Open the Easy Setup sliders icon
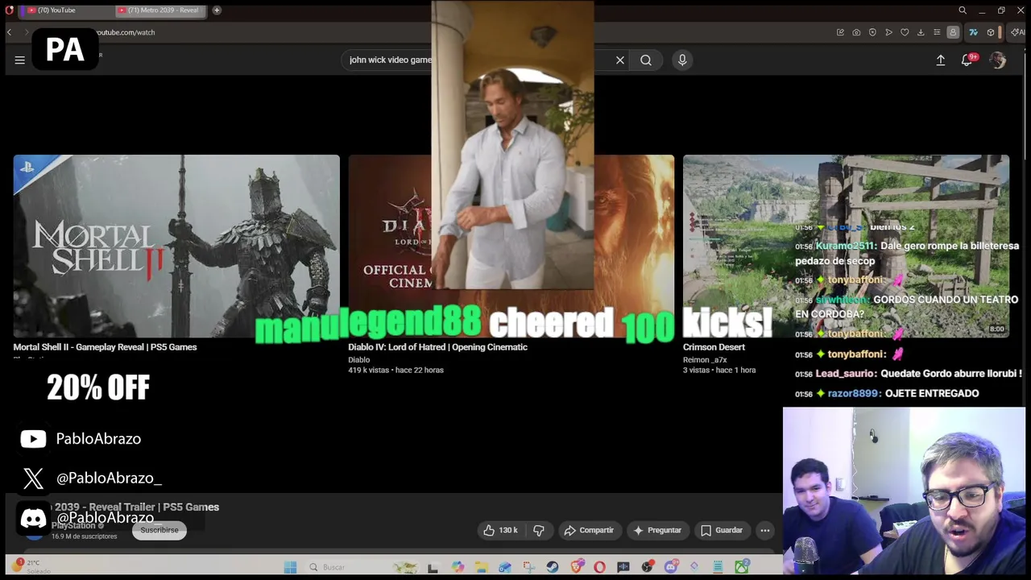This screenshot has height=580, width=1031. 937,32
